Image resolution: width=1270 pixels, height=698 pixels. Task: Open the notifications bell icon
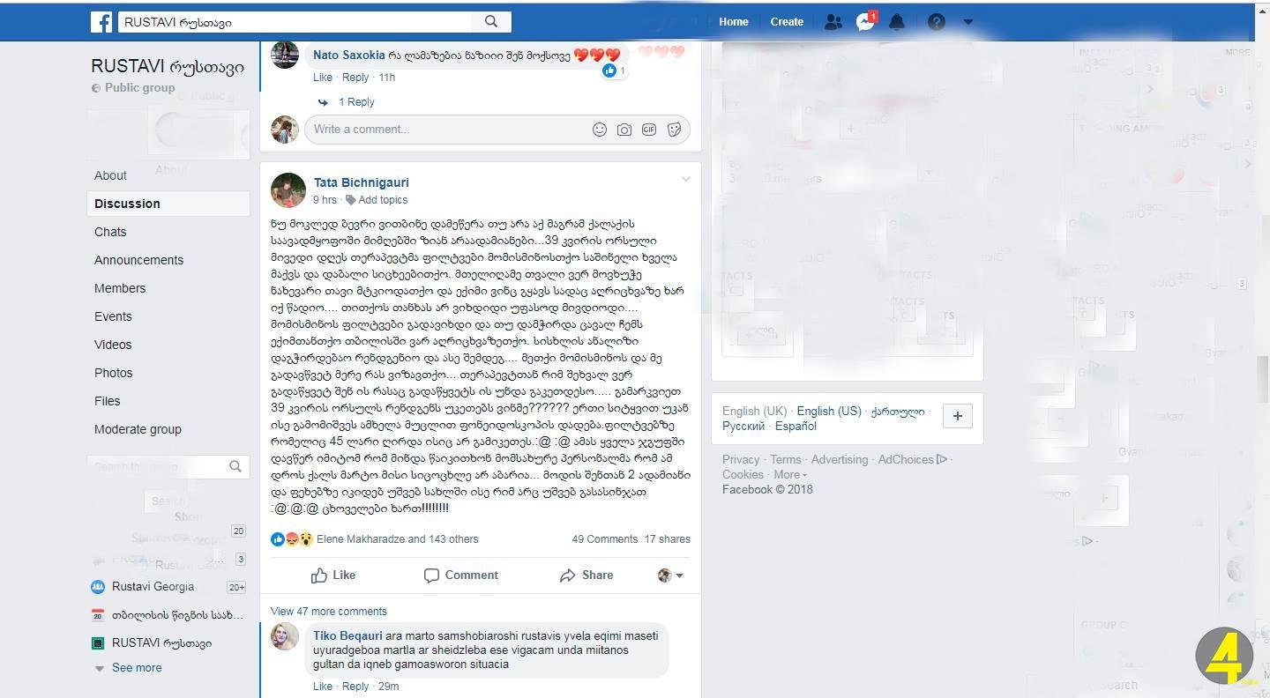coord(897,22)
